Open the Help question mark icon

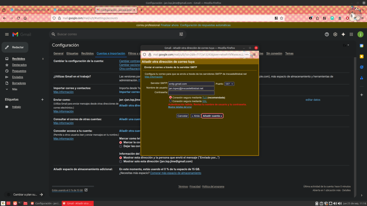(x=327, y=34)
